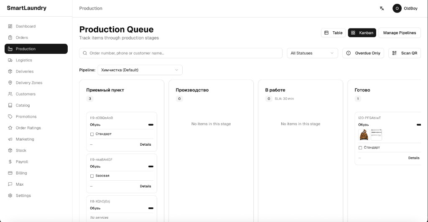Click the language translate icon

382,8
